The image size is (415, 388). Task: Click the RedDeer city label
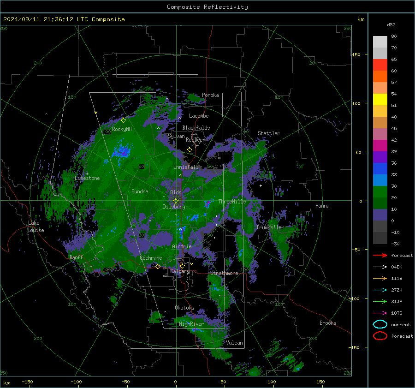point(196,140)
